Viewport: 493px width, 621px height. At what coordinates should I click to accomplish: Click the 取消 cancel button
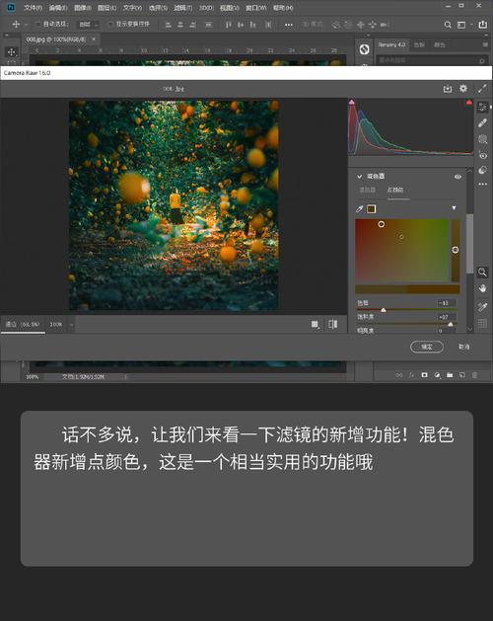coord(463,347)
